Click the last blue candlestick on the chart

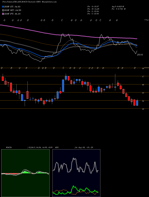tap(137, 103)
